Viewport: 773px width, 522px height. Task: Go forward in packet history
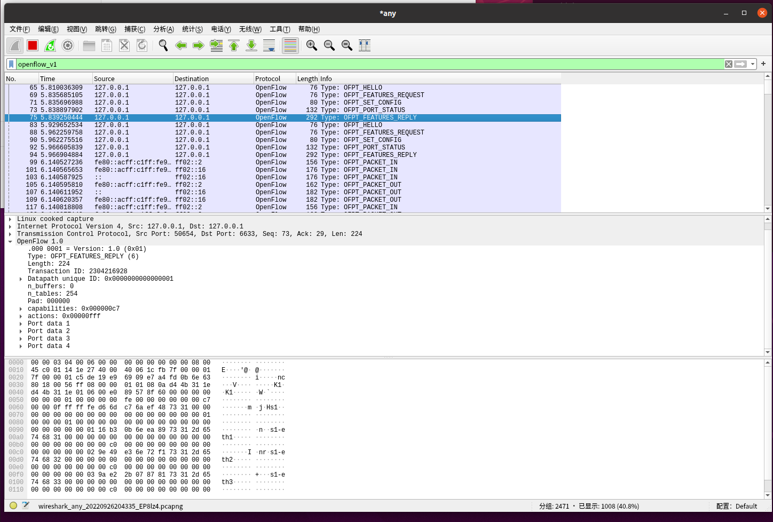tap(199, 46)
